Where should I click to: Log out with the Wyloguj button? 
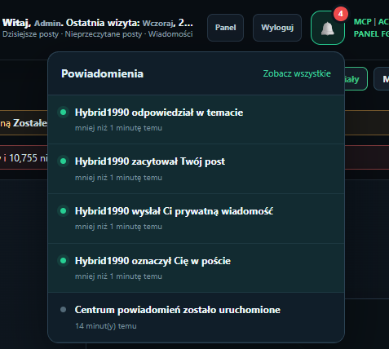point(277,28)
